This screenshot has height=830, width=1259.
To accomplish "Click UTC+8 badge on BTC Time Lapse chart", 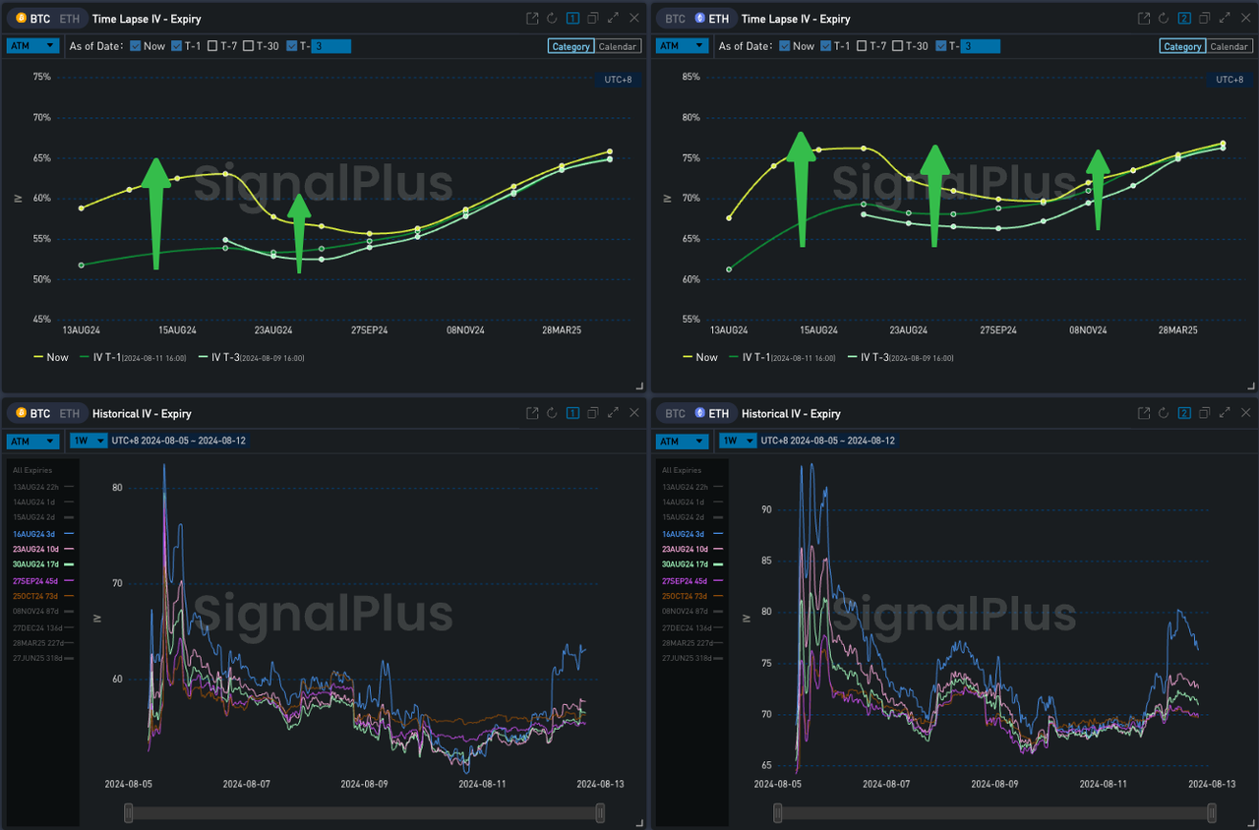I will [620, 80].
